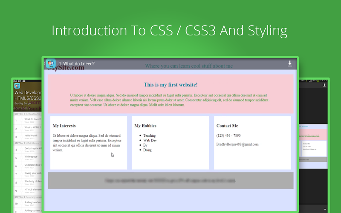Screen dimensions: 341x213
Task: Open lecture 6 'Understanding t...'
Action: (x=27, y=166)
